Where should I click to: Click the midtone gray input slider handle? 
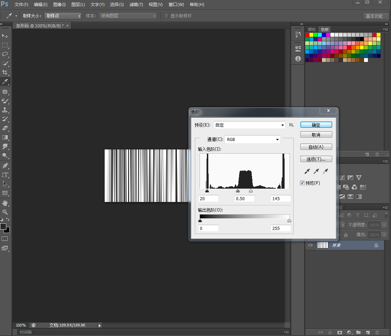coord(238,191)
